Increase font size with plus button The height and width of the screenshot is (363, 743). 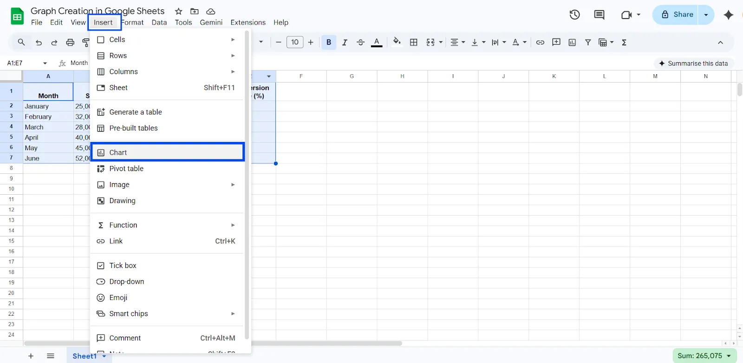click(311, 42)
